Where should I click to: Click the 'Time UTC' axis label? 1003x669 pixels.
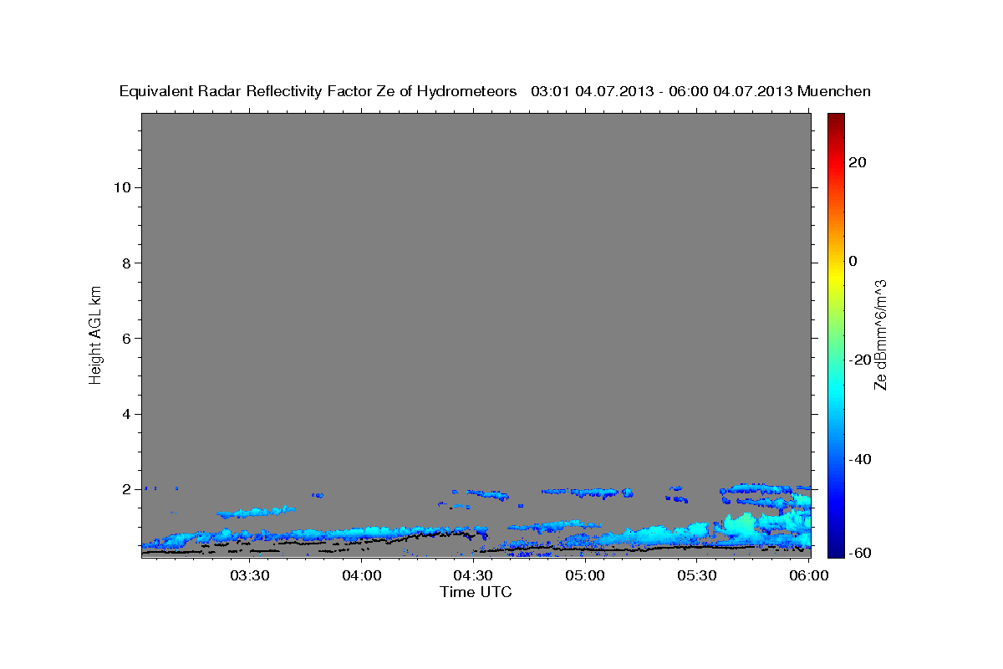[476, 592]
